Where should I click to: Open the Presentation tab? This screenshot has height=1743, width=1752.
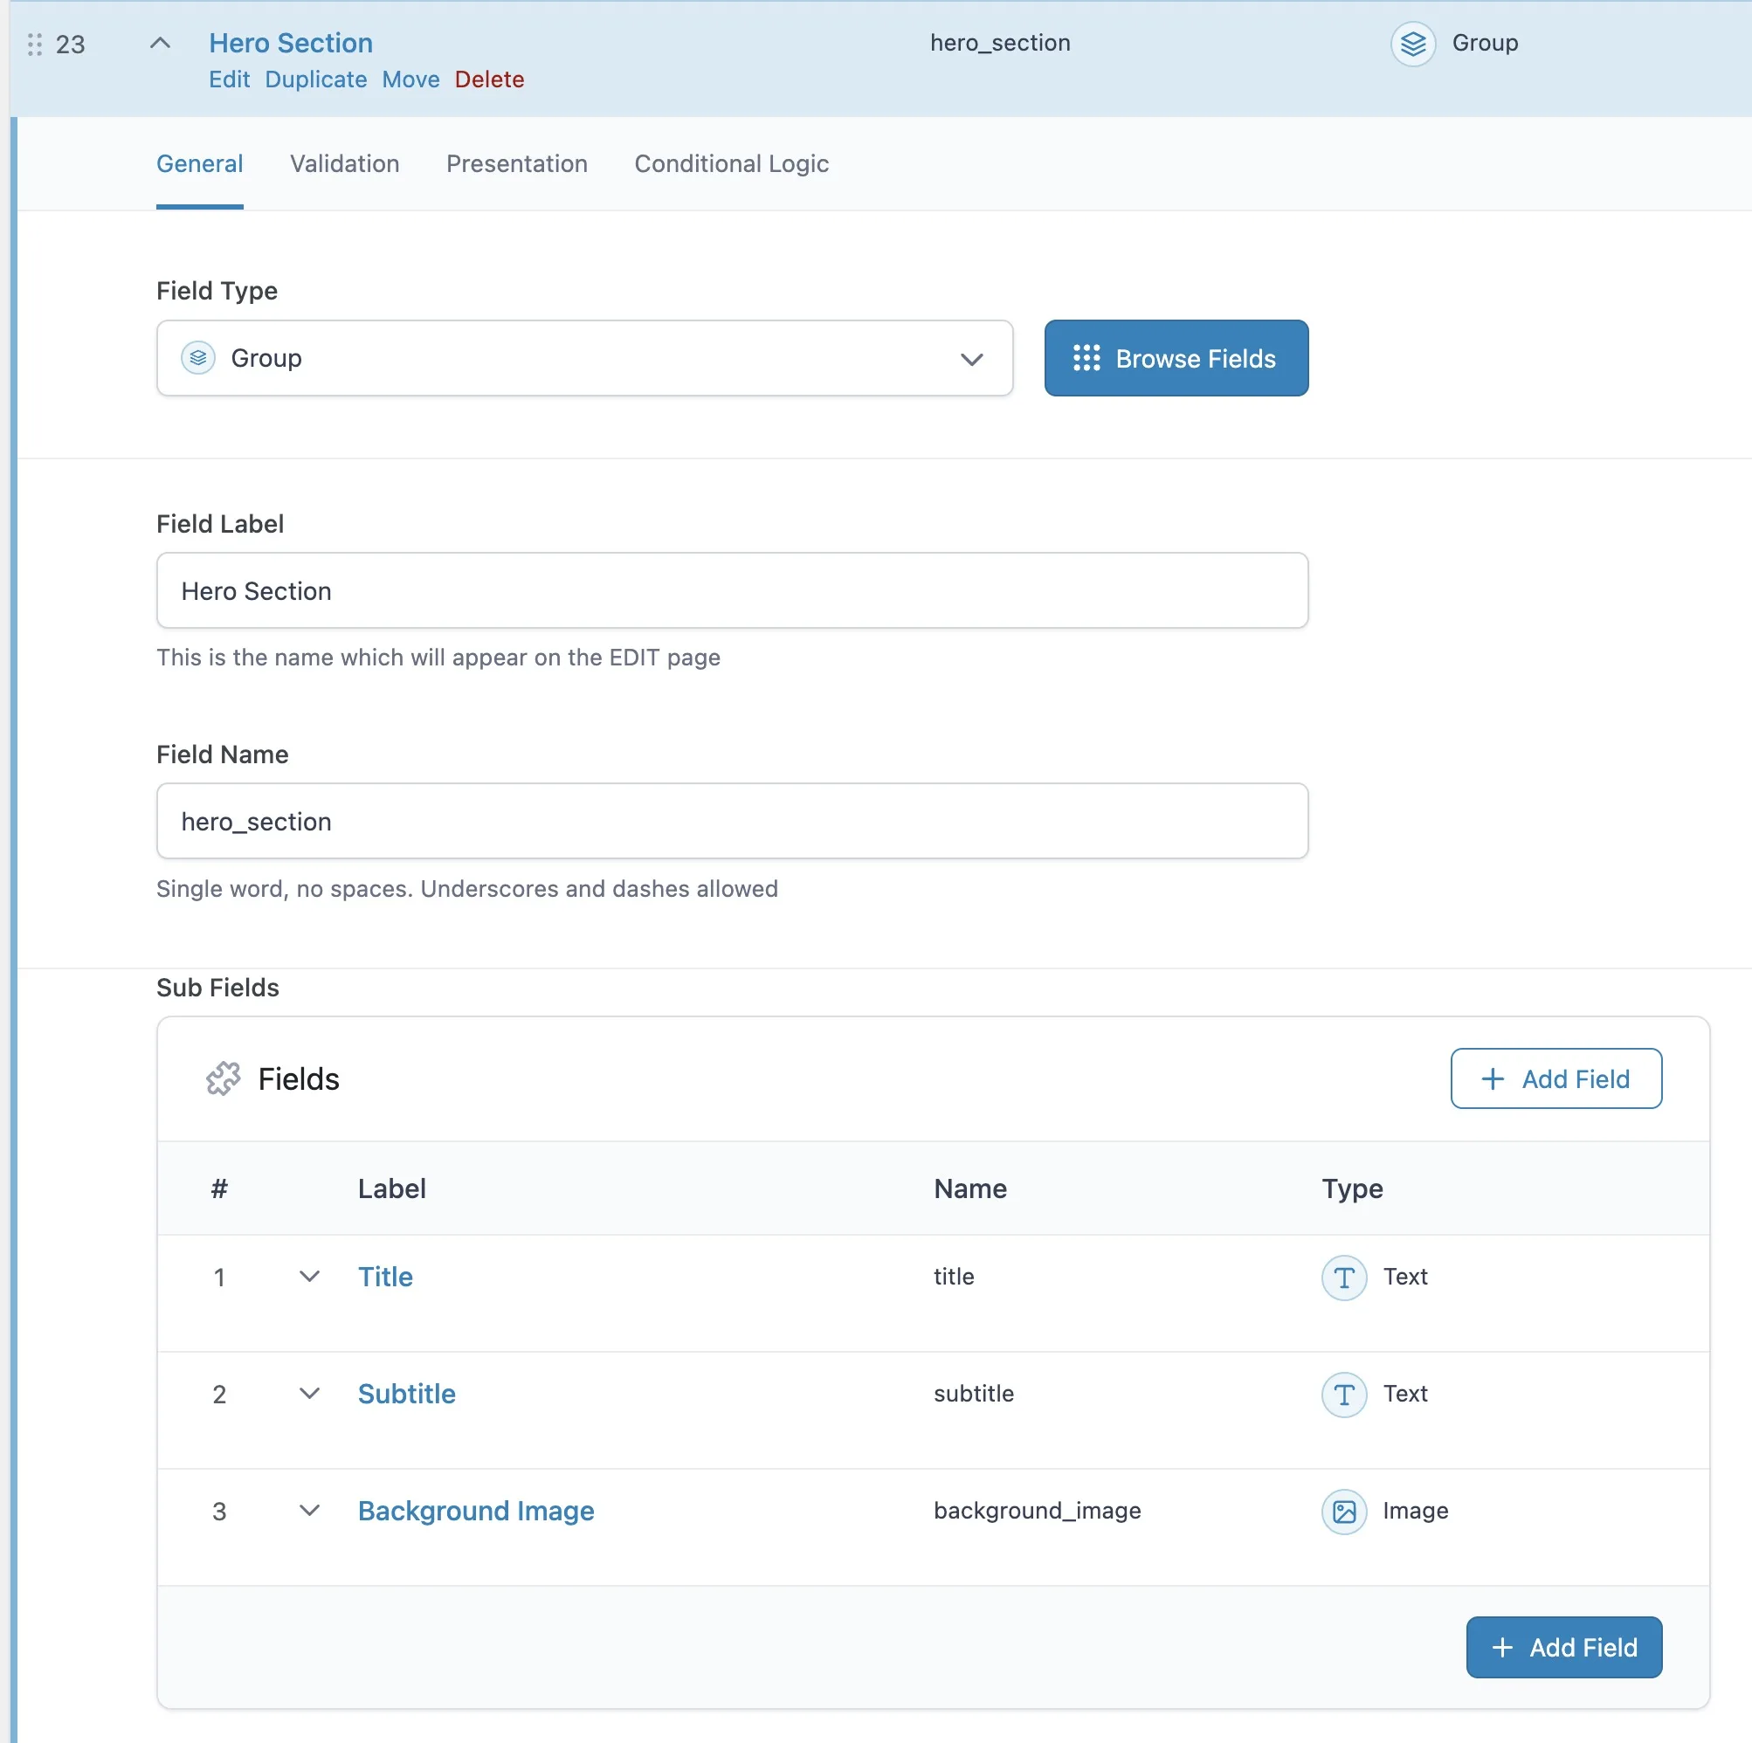pos(517,164)
